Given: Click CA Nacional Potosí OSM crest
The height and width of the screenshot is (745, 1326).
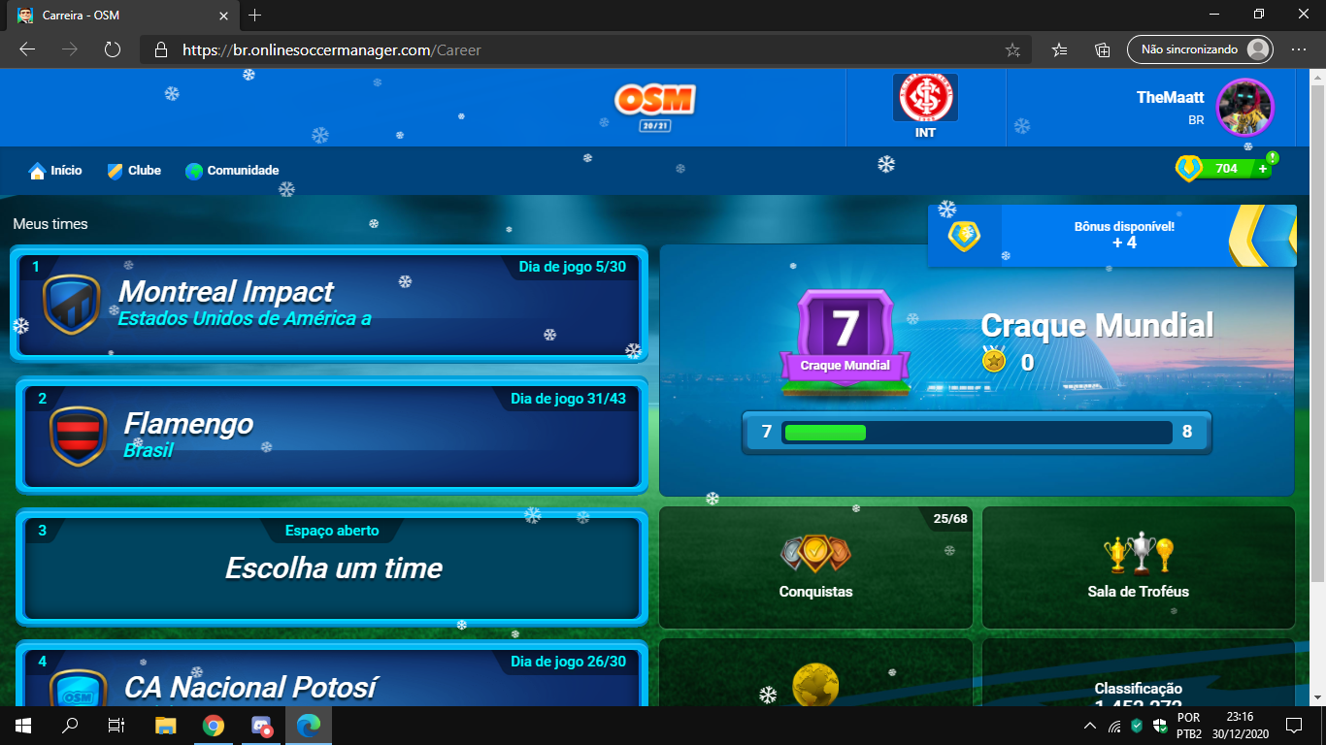Looking at the screenshot, I should pyautogui.click(x=78, y=689).
